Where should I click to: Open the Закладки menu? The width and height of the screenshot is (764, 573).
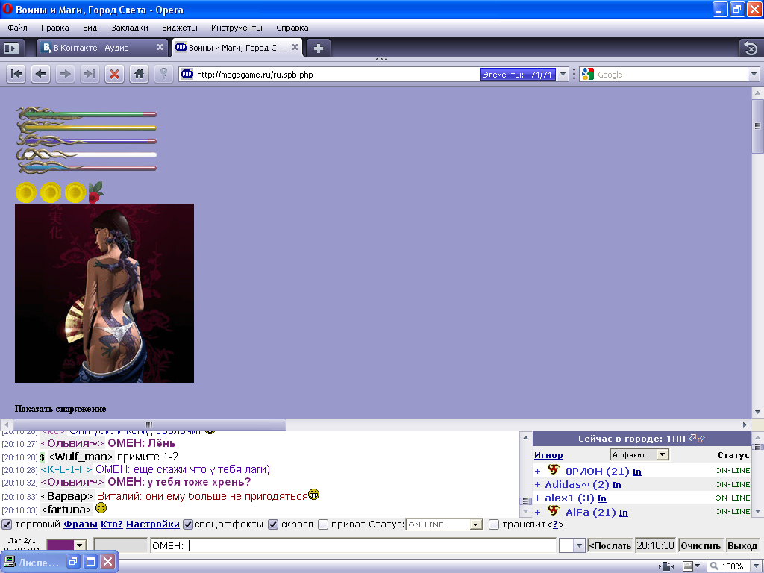[130, 28]
